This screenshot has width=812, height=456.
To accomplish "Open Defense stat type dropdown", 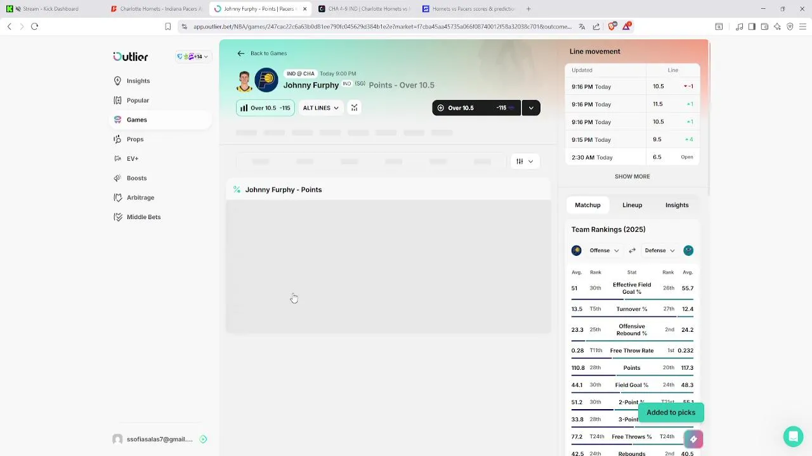I will 660,250.
